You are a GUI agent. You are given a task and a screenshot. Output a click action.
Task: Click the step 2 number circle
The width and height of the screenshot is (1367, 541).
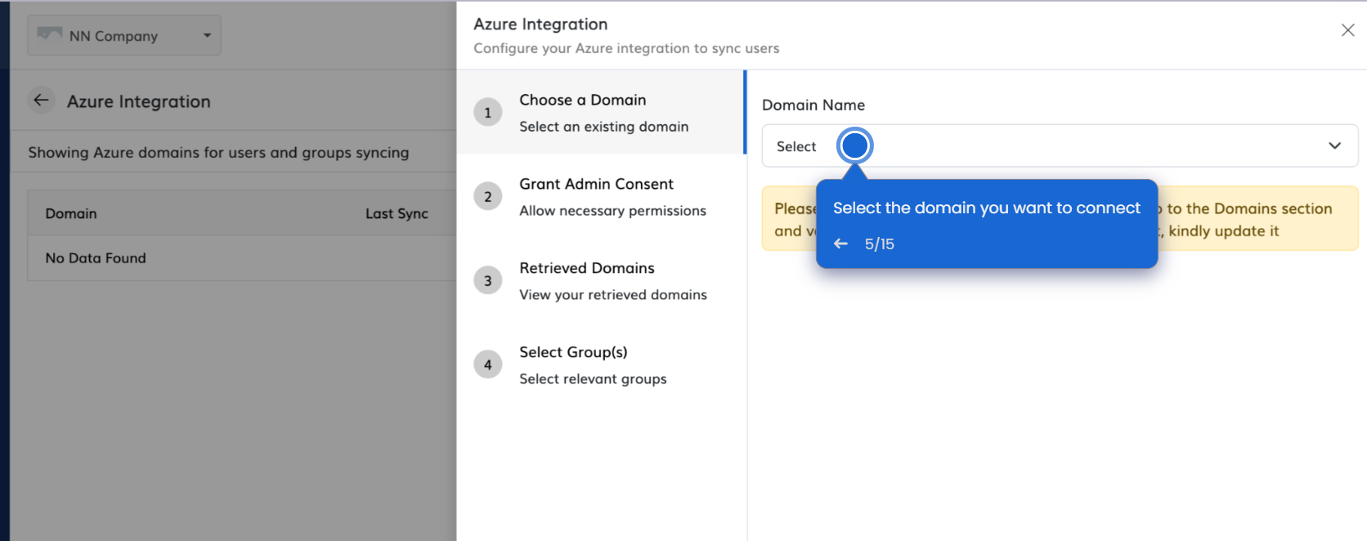click(488, 197)
